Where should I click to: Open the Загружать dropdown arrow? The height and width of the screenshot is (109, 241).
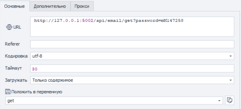click(x=231, y=80)
